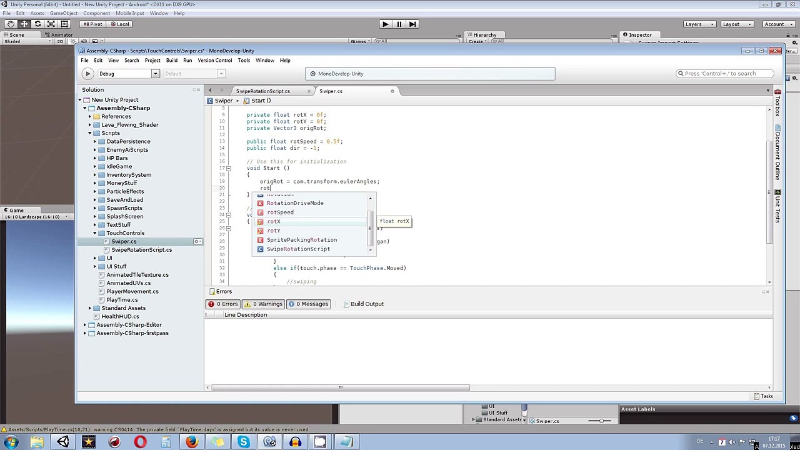The height and width of the screenshot is (450, 800).
Task: Navigate back with left arrow in editor
Action: pos(210,91)
